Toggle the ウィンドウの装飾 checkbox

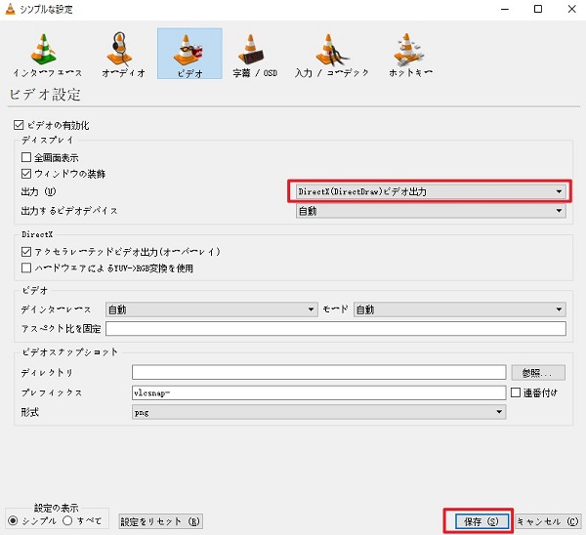[26, 174]
